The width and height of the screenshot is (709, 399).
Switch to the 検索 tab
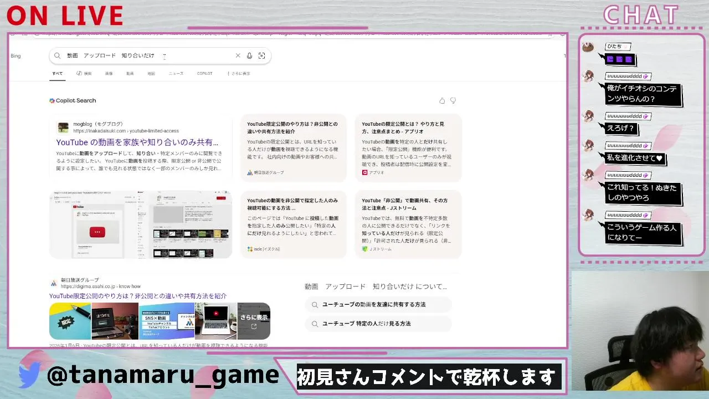pyautogui.click(x=84, y=74)
